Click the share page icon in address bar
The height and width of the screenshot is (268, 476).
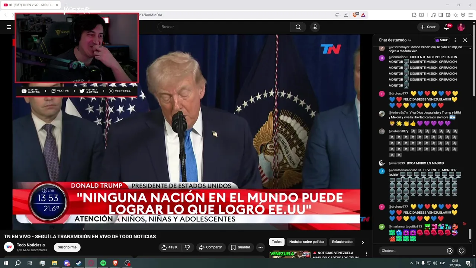[x=346, y=15]
